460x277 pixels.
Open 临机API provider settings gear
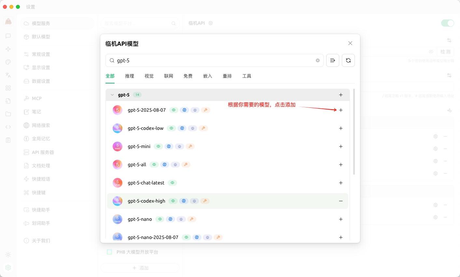coord(211,23)
